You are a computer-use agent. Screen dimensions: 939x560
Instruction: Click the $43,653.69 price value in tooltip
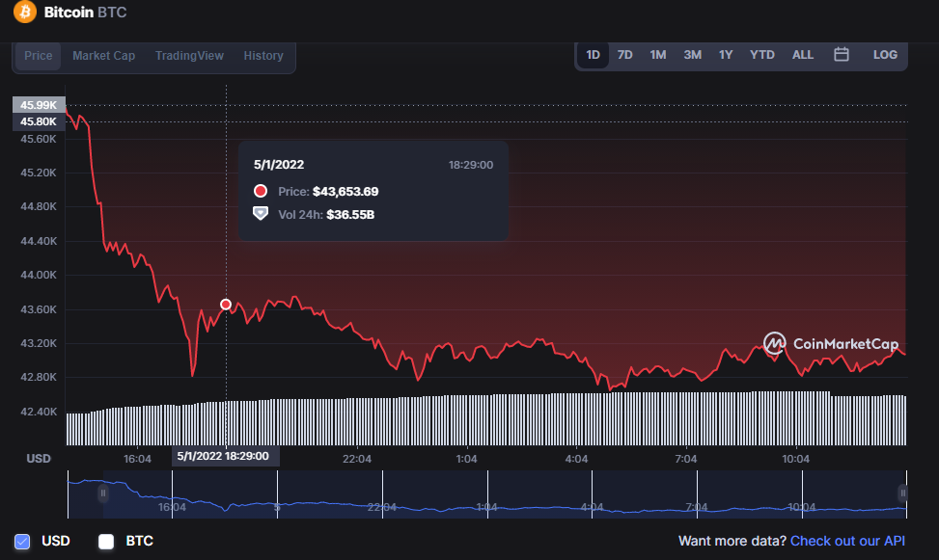pyautogui.click(x=345, y=192)
